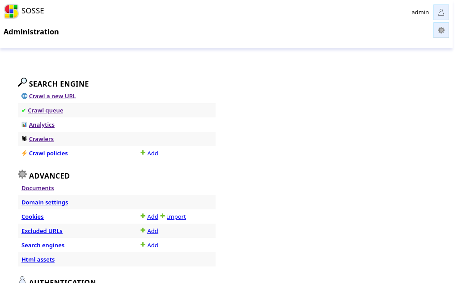Viewport: 458px width, 283px height.
Task: Click the green plus icon in Crawl policies row
Action: click(x=143, y=152)
